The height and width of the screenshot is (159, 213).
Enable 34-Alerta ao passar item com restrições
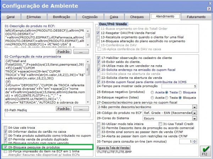98,136
